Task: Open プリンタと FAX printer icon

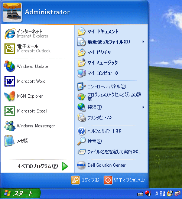Action: pyautogui.click(x=82, y=118)
